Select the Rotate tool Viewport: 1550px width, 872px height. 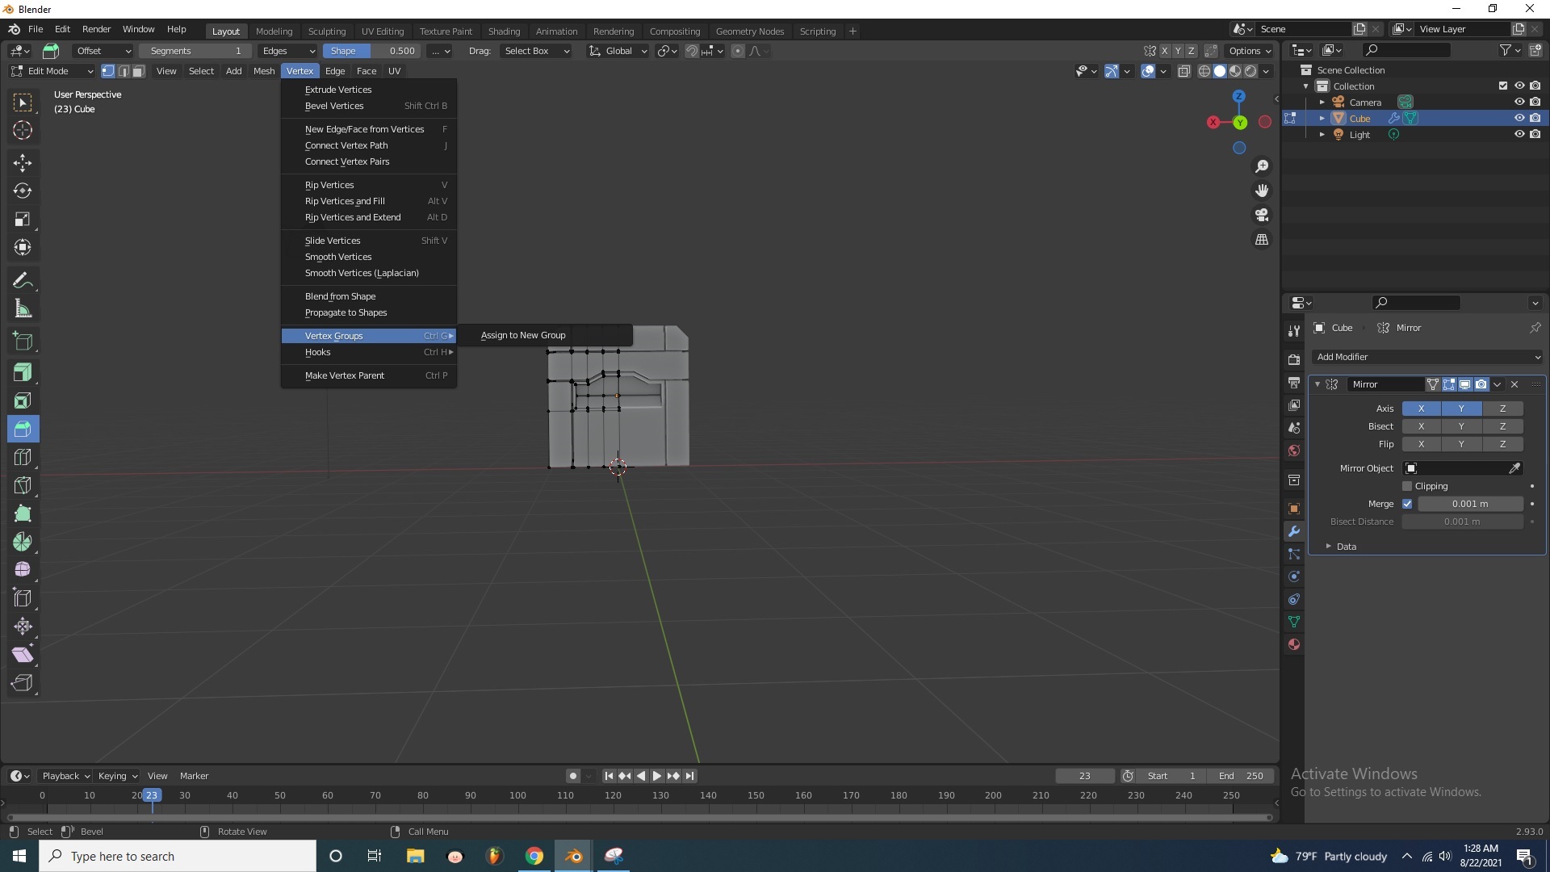(x=23, y=191)
